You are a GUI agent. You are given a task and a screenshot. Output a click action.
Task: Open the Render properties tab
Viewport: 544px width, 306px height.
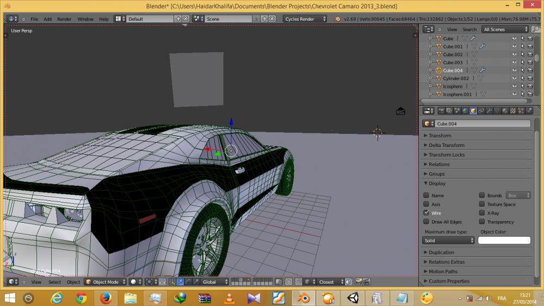pos(441,111)
